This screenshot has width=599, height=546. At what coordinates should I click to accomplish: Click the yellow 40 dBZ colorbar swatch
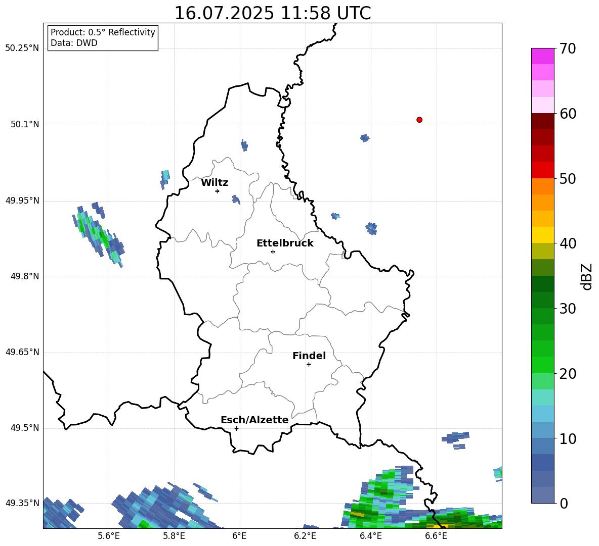tap(542, 235)
